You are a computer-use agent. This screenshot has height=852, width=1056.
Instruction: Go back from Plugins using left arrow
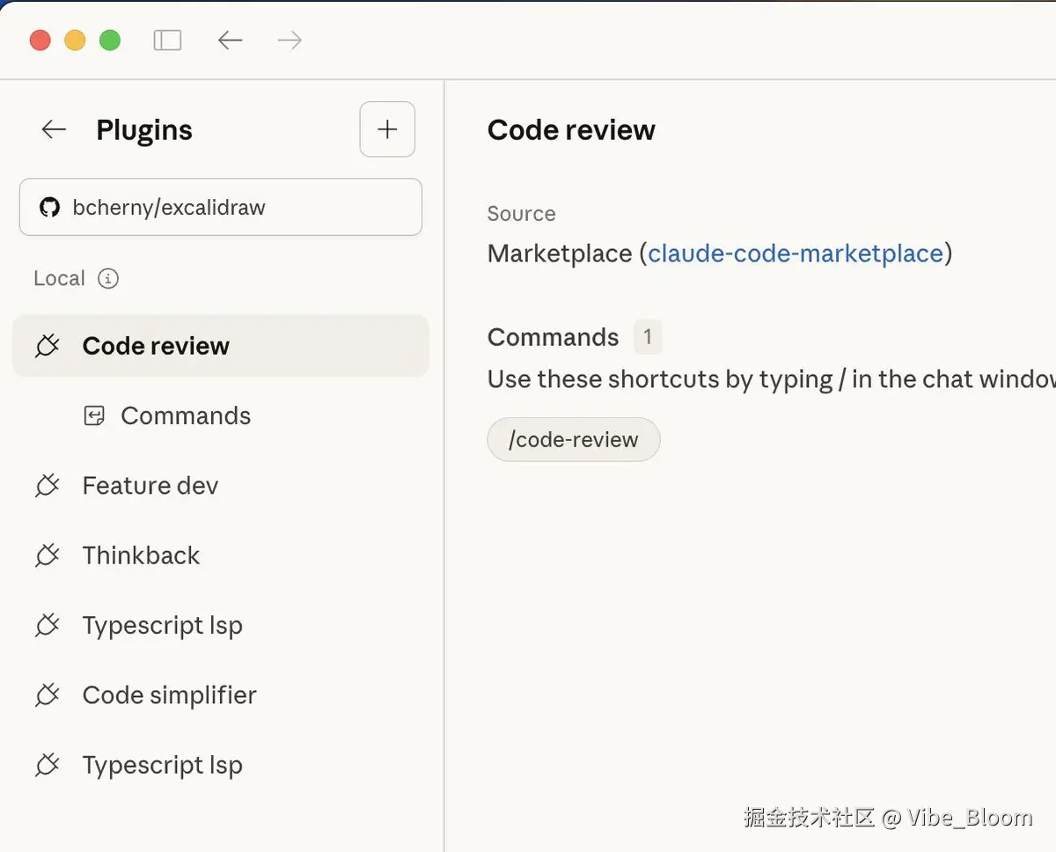54,130
